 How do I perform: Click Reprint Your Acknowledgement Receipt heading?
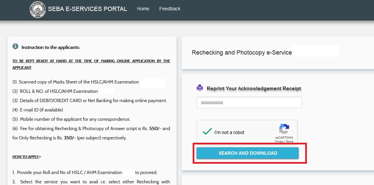(254, 89)
